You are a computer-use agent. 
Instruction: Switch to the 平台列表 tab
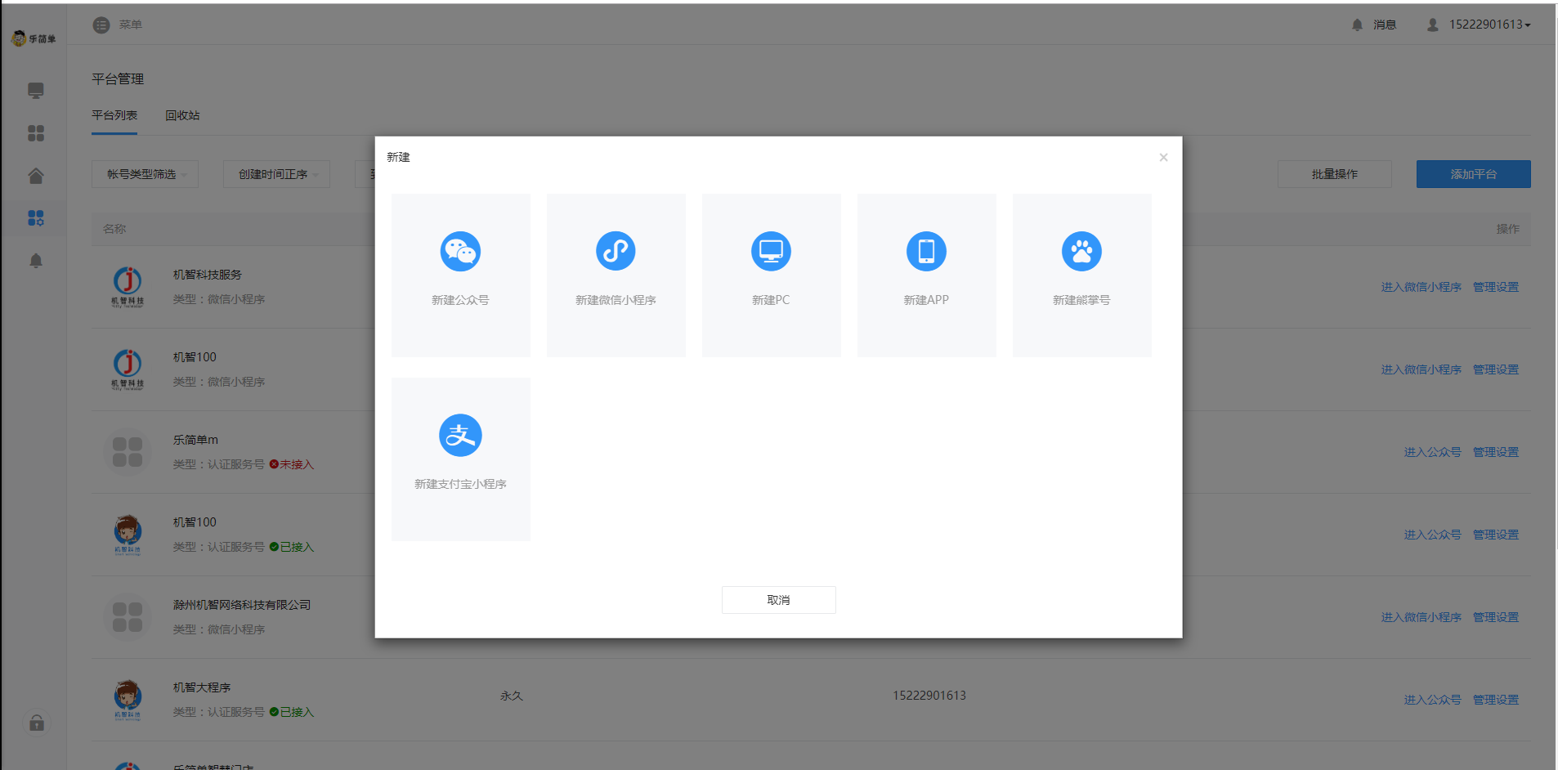(x=114, y=115)
